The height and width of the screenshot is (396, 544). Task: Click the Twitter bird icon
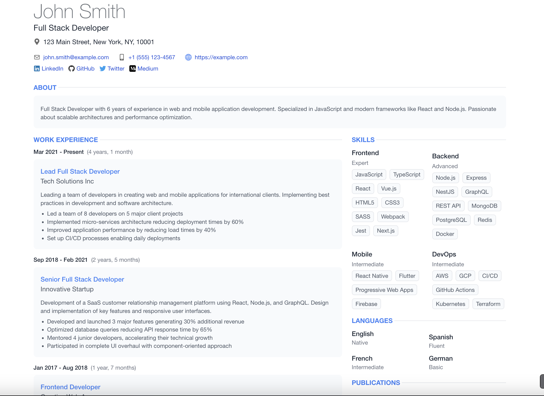click(102, 69)
